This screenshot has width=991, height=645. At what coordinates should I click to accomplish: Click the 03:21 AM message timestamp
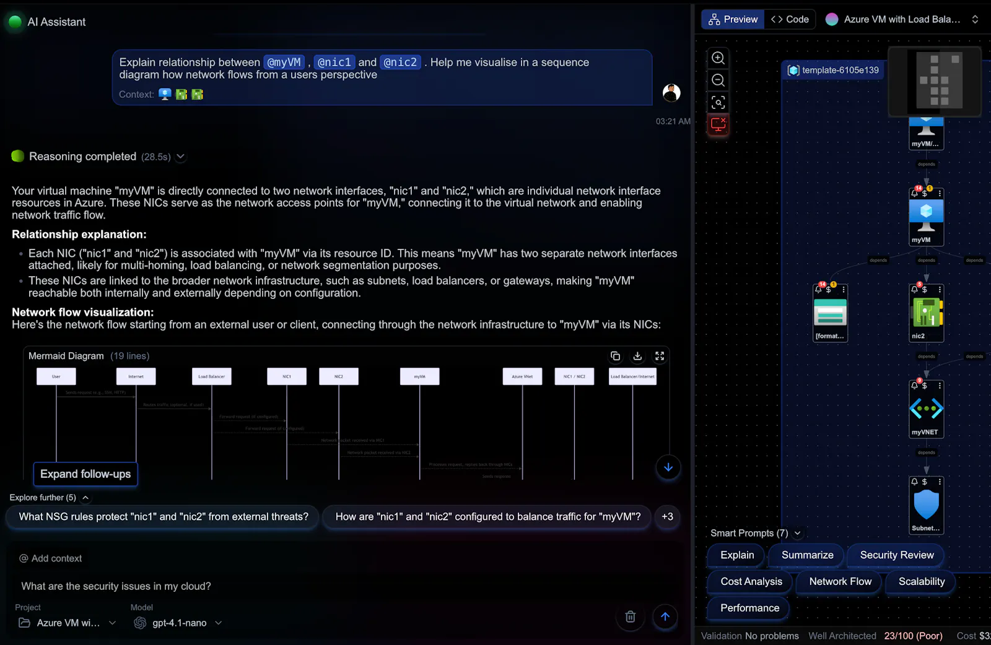click(x=673, y=121)
